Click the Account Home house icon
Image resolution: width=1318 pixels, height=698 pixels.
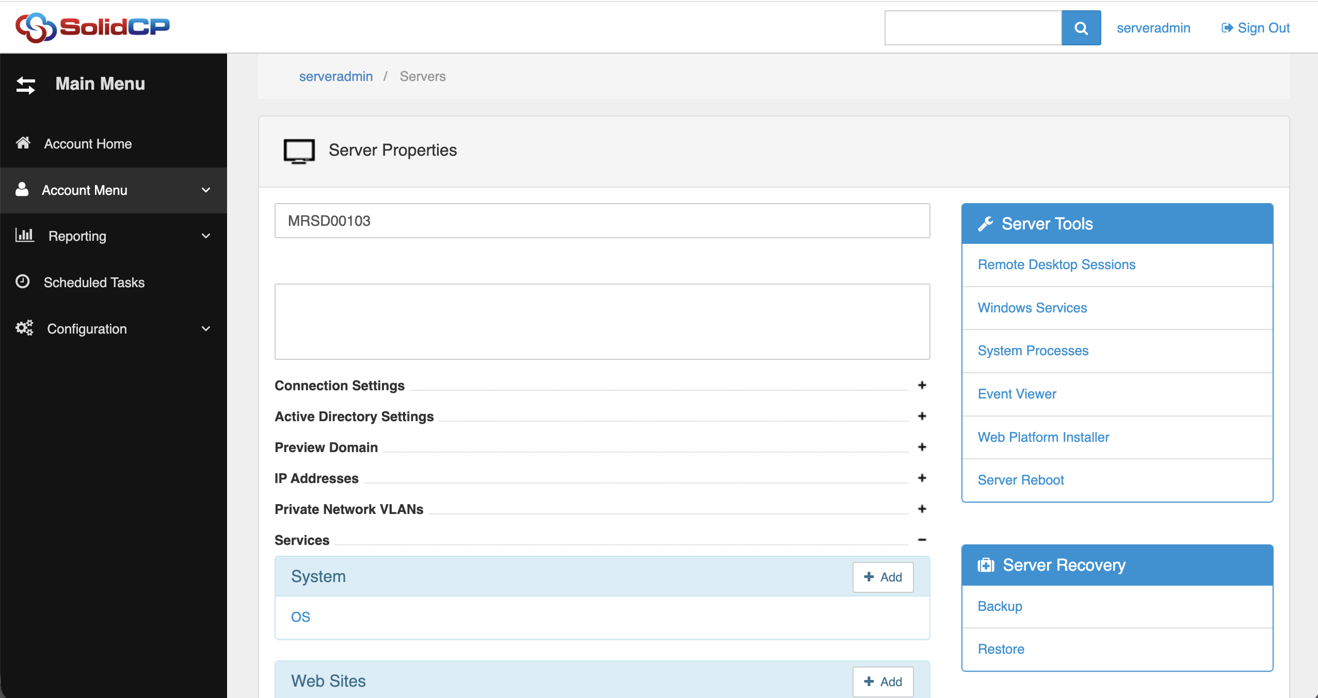tap(23, 143)
